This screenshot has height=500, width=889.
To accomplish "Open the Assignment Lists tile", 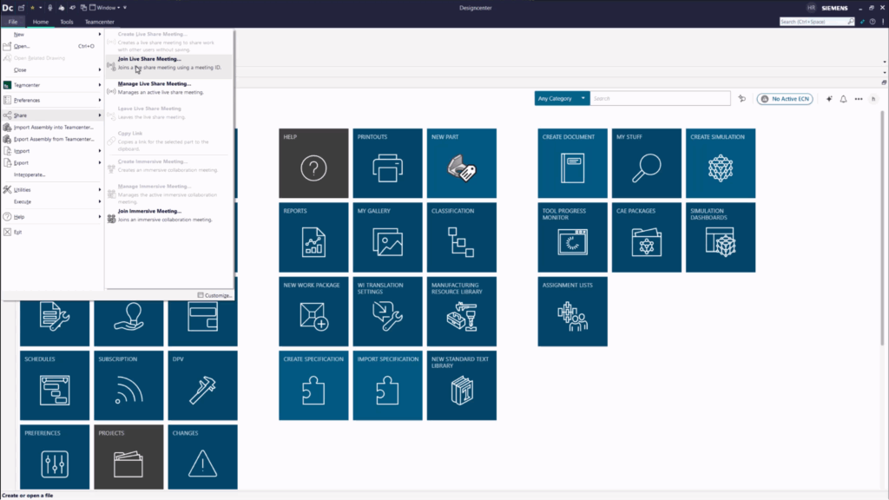I will pyautogui.click(x=572, y=312).
